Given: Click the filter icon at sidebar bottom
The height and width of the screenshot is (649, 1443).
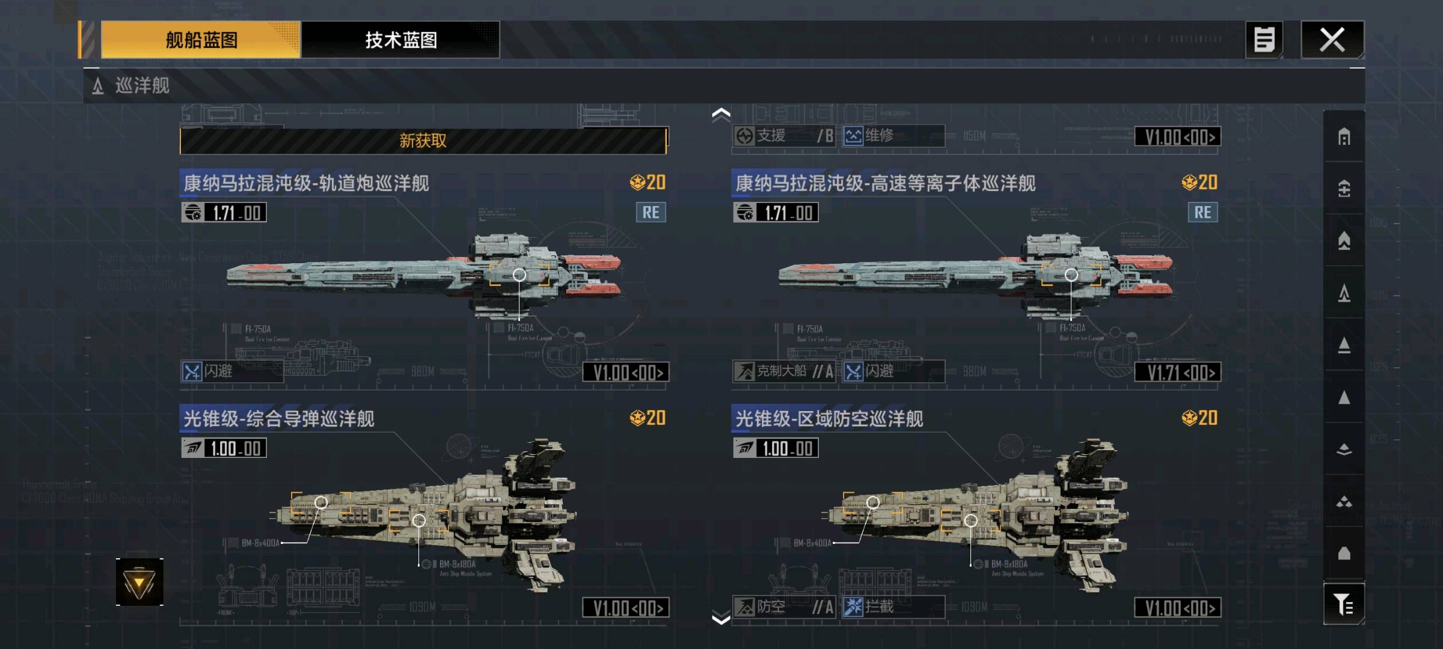Looking at the screenshot, I should (1344, 603).
